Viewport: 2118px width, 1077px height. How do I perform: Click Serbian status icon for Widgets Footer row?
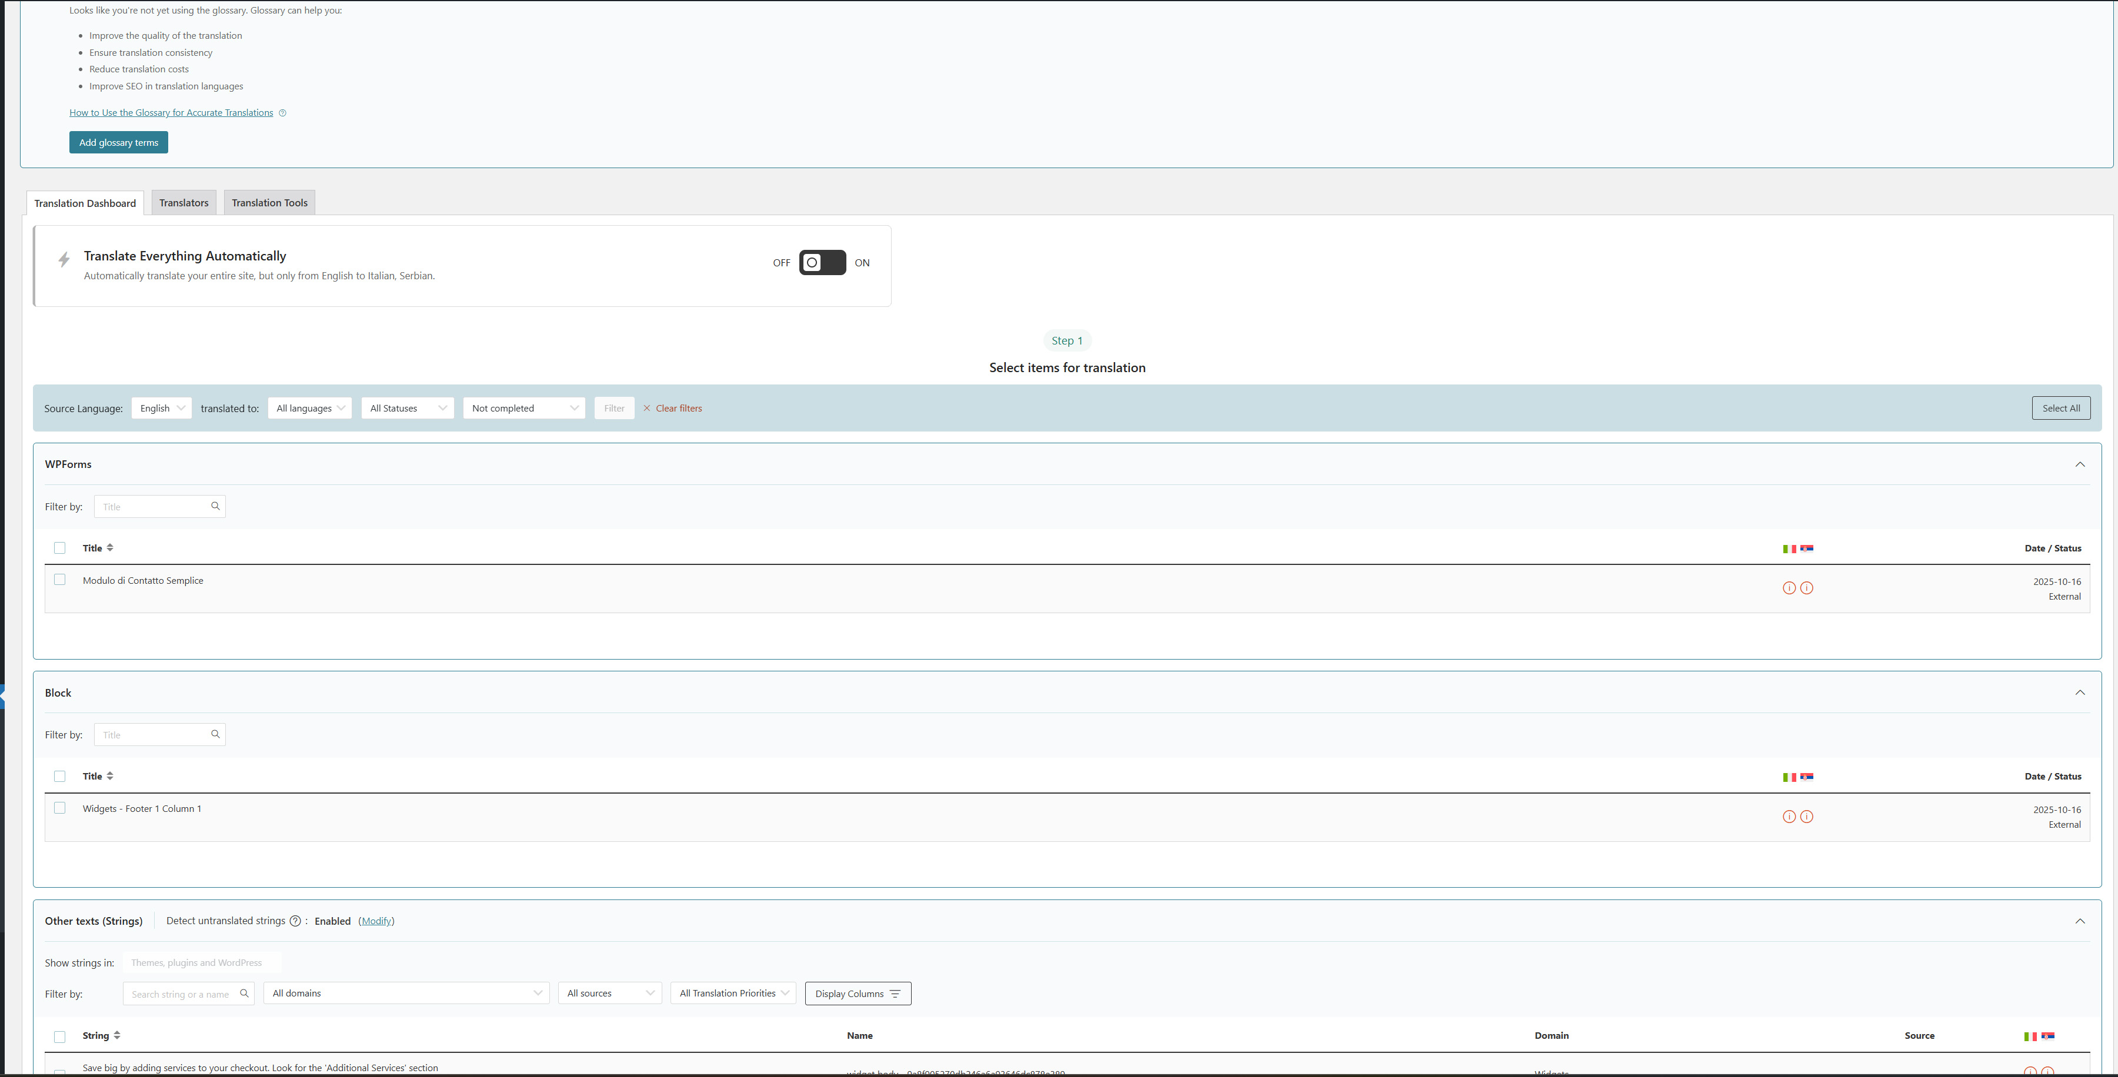[x=1806, y=817]
